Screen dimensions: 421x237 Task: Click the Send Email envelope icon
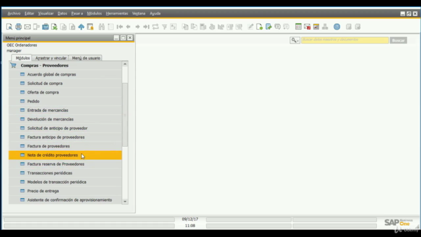[28, 26]
